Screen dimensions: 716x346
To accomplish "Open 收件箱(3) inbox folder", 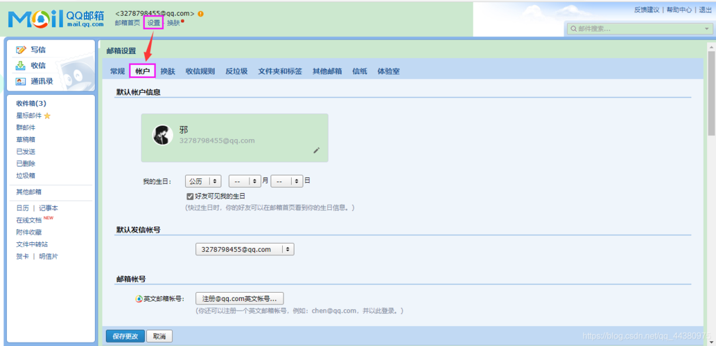I will pyautogui.click(x=31, y=104).
